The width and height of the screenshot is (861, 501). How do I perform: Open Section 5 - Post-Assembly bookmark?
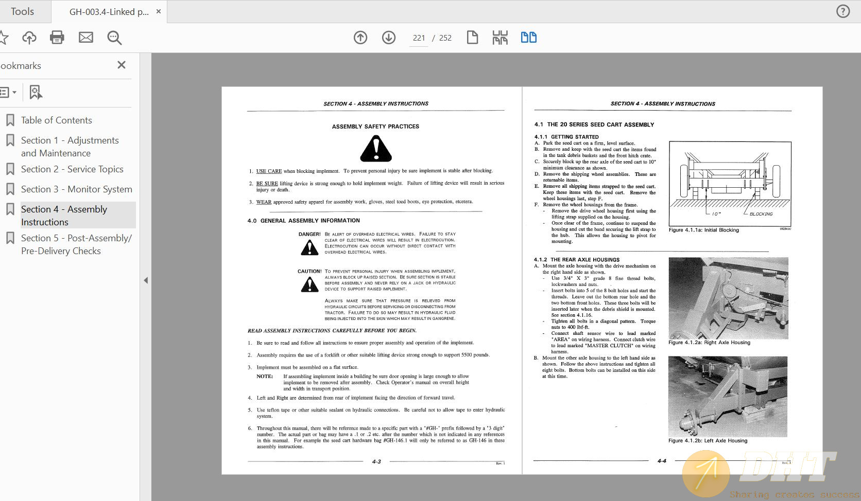76,244
